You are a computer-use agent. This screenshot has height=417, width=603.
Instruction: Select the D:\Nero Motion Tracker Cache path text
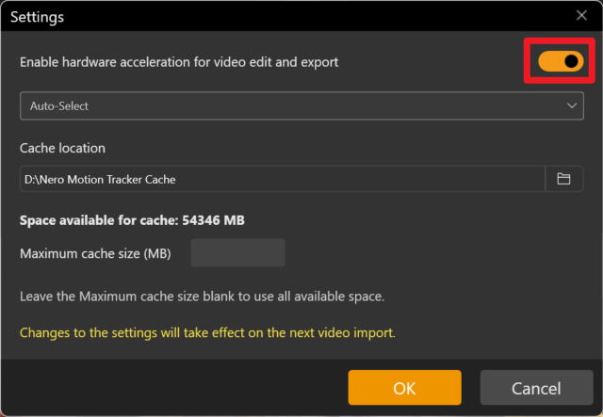(x=101, y=179)
